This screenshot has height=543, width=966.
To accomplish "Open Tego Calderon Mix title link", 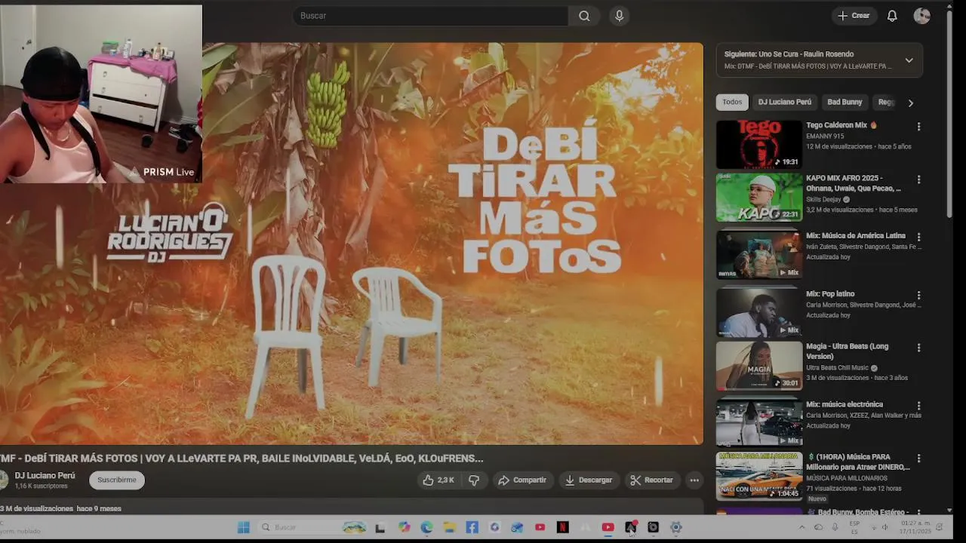I will point(841,125).
